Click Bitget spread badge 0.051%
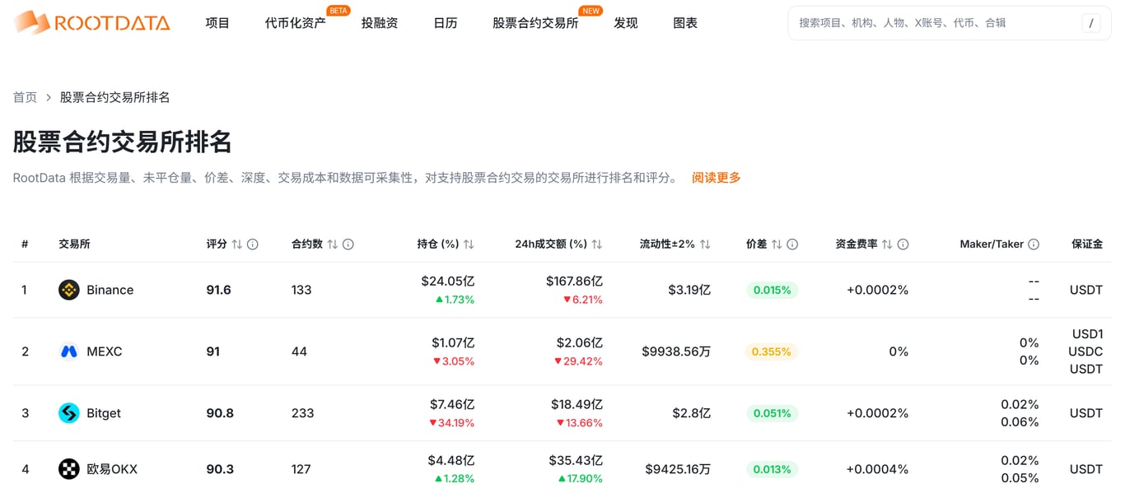 tap(772, 413)
